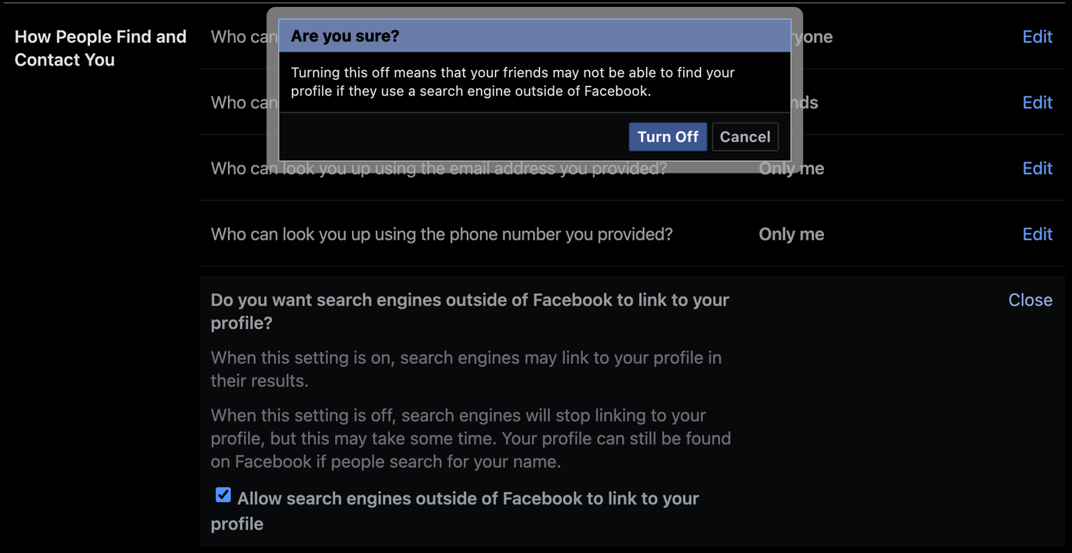Confirm with the Turn Off button
1072x553 pixels.
click(668, 136)
